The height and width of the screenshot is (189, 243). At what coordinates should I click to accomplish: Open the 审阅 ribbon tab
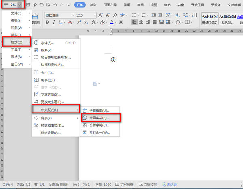pos(140,5)
